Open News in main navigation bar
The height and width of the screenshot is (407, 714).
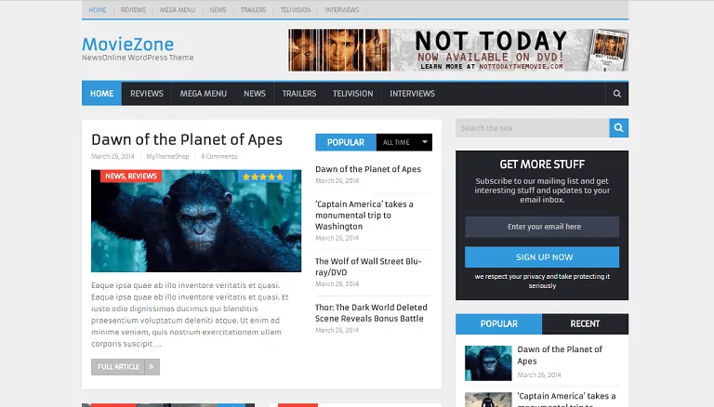point(255,94)
